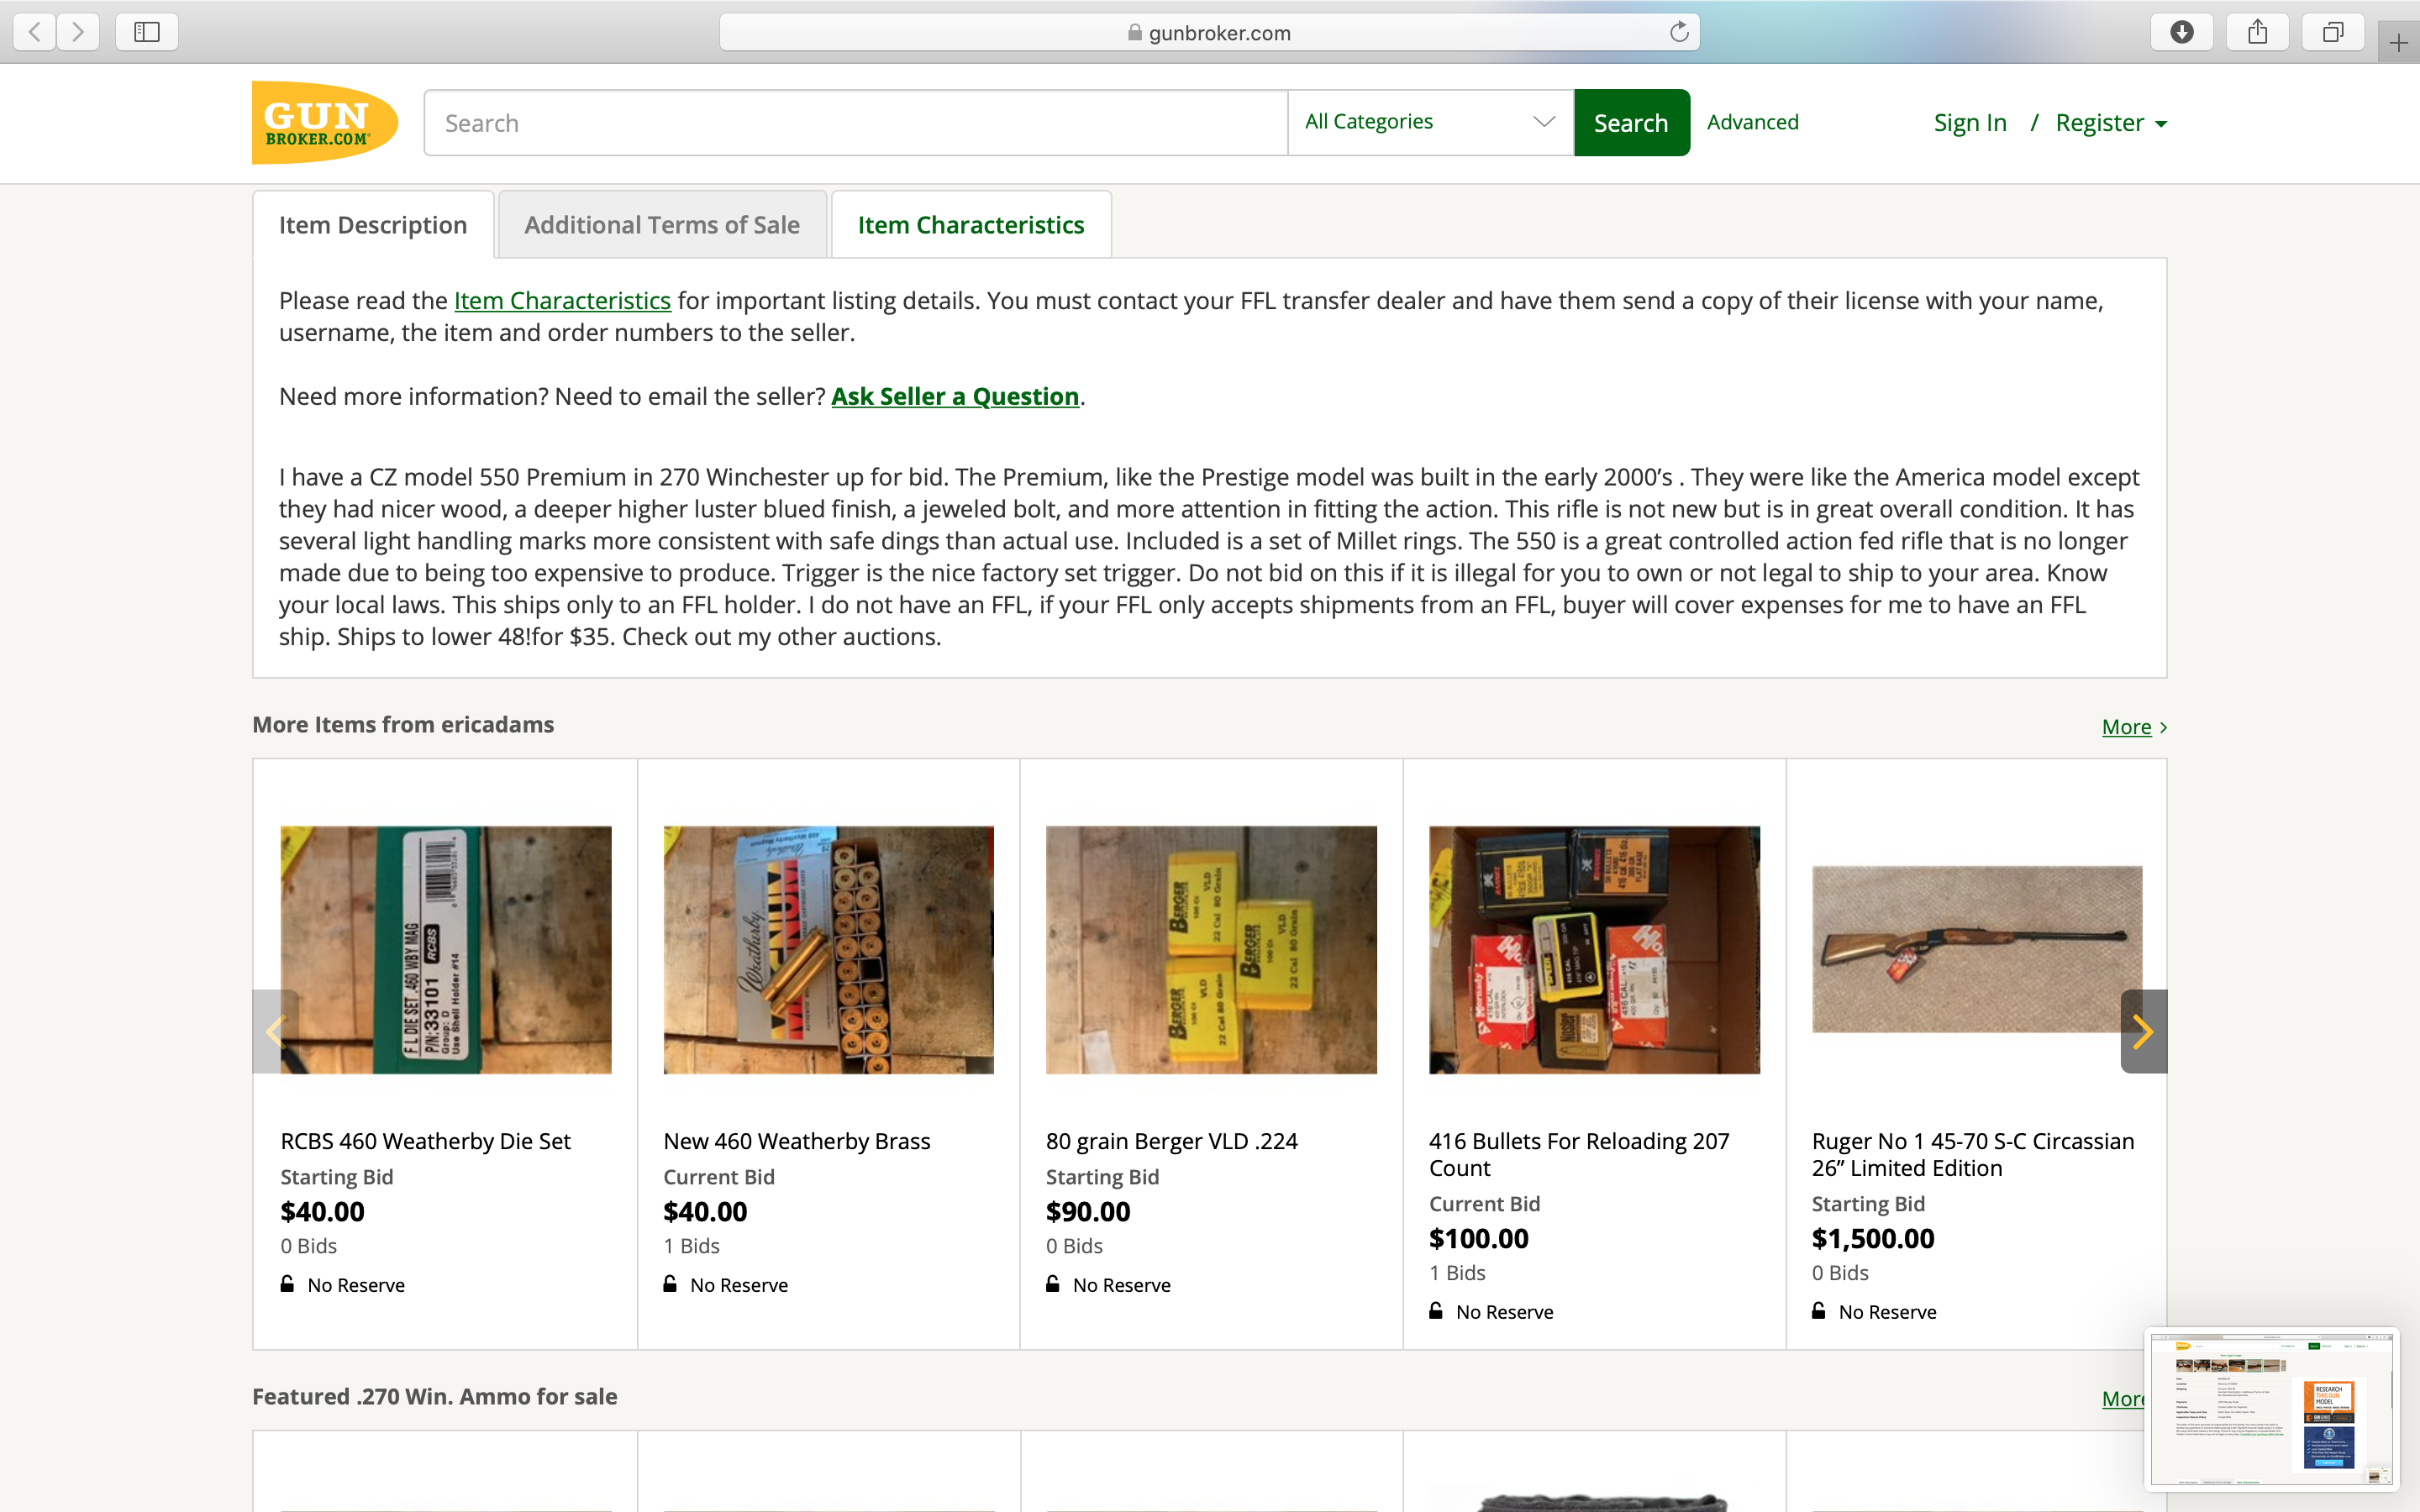This screenshot has width=2420, height=1512.
Task: Click the Featured .270 Win. Ammo heading
Action: 435,1396
